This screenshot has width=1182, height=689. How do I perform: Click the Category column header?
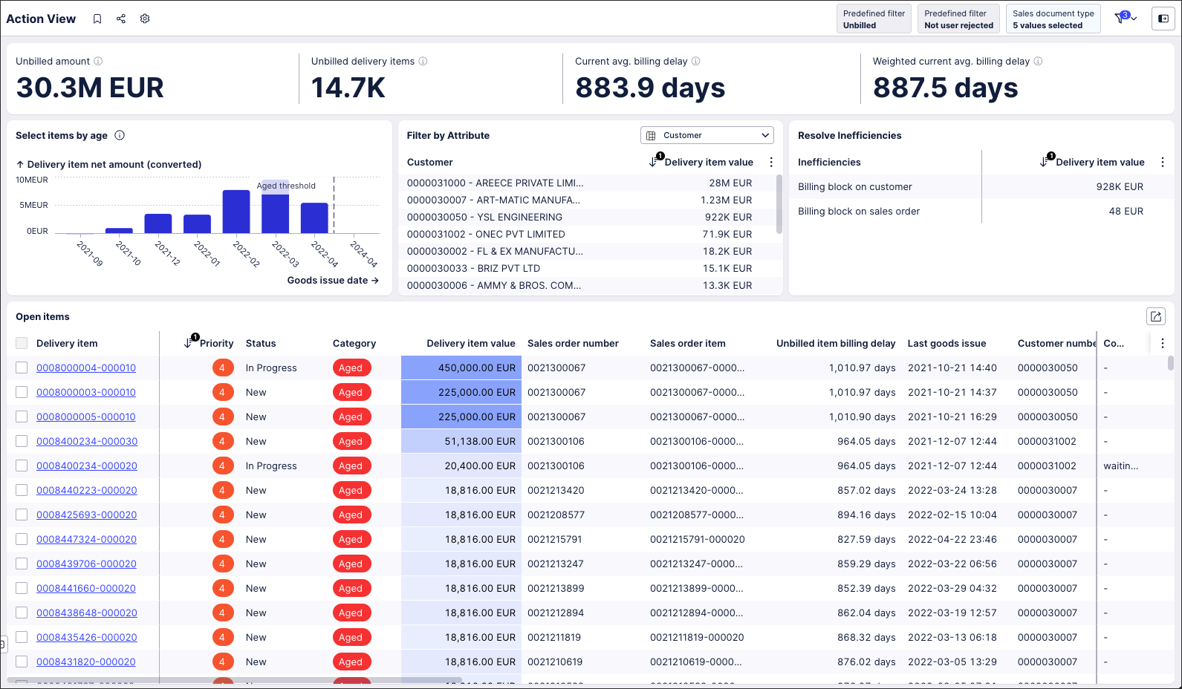click(354, 343)
